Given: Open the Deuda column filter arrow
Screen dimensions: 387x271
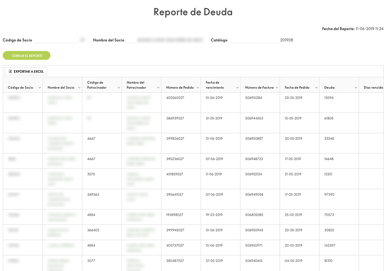Looking at the screenshot, I should coord(356,88).
